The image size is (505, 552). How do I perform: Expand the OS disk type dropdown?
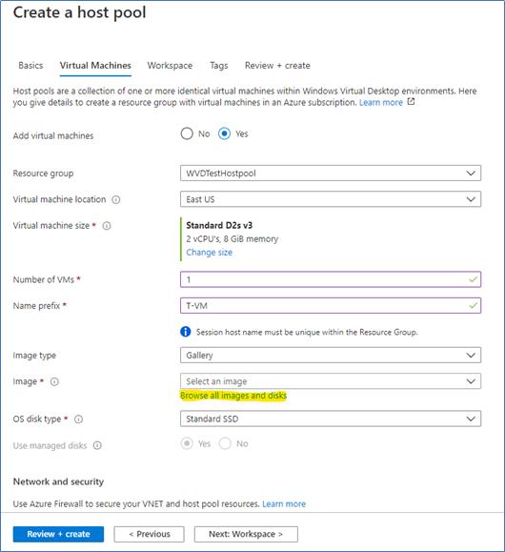pyautogui.click(x=331, y=419)
